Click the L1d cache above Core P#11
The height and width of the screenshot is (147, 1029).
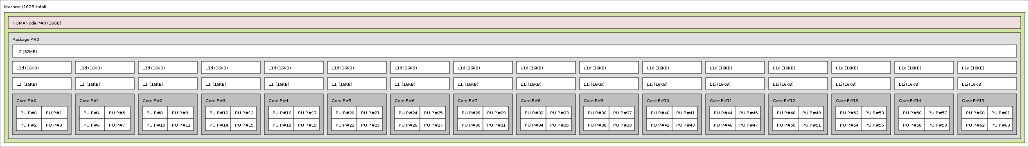[735, 68]
